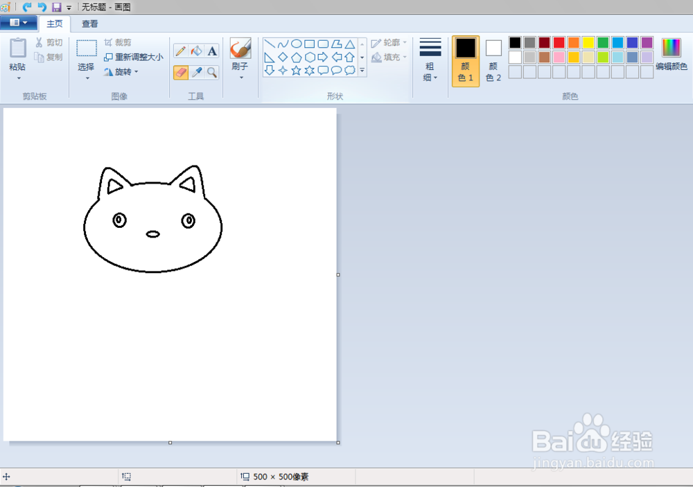The height and width of the screenshot is (487, 693).
Task: Select the Color picker eyedropper tool
Action: [196, 72]
